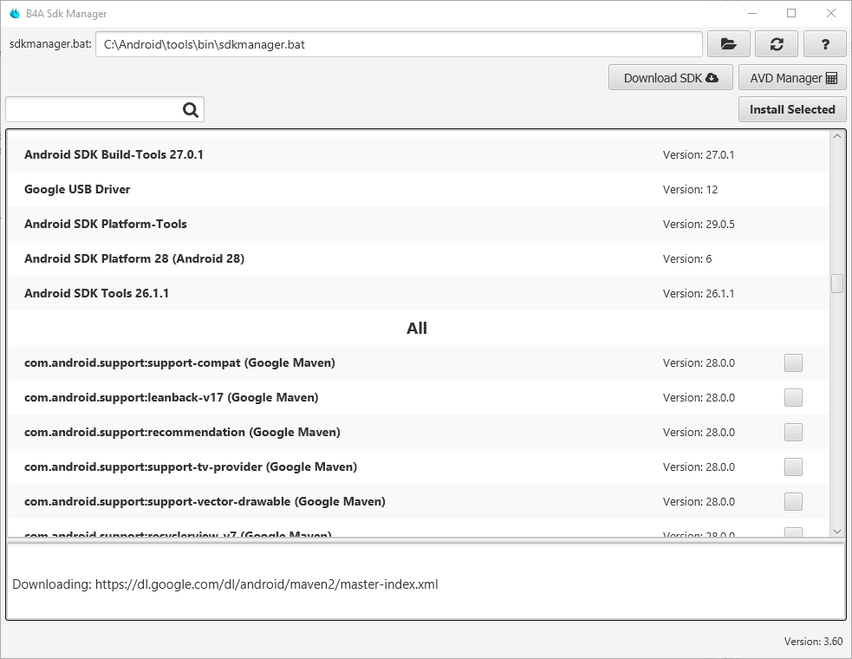Open help via the question mark icon
Screen dimensions: 852x659
(824, 43)
